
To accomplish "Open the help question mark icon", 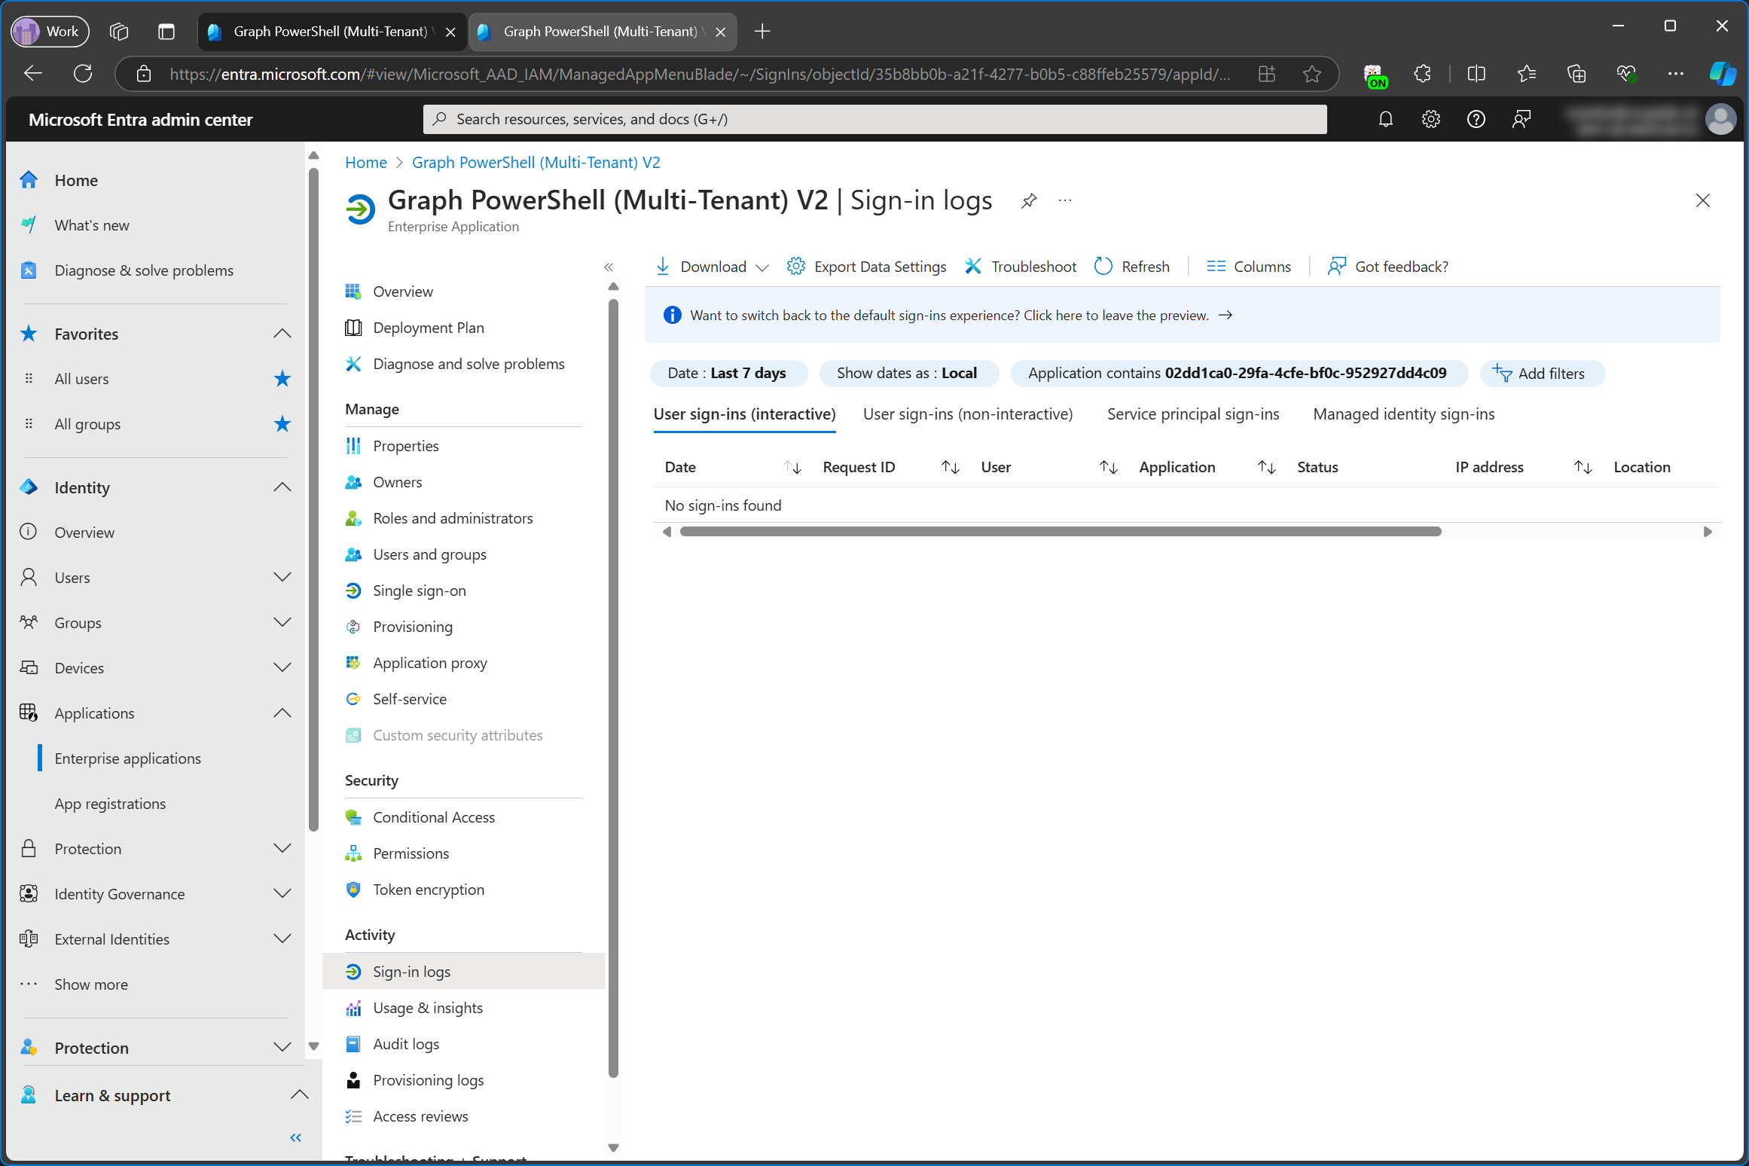I will click(1476, 119).
